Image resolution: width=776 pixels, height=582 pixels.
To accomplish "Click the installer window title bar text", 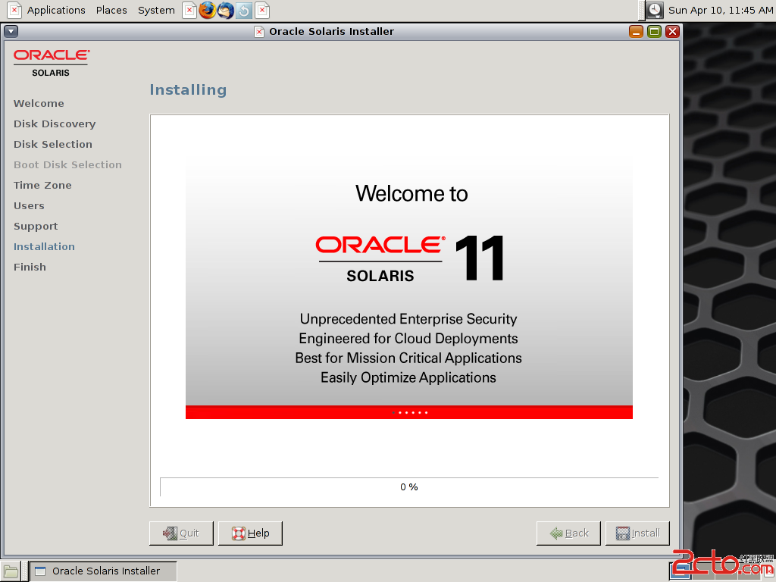I will click(332, 32).
